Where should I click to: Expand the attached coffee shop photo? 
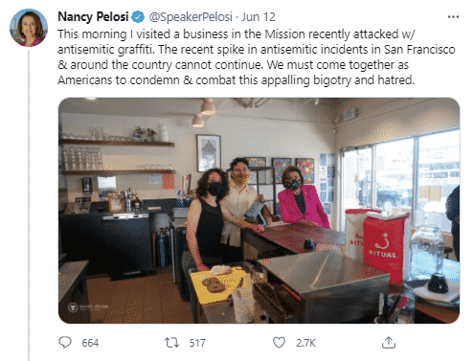[x=259, y=211]
